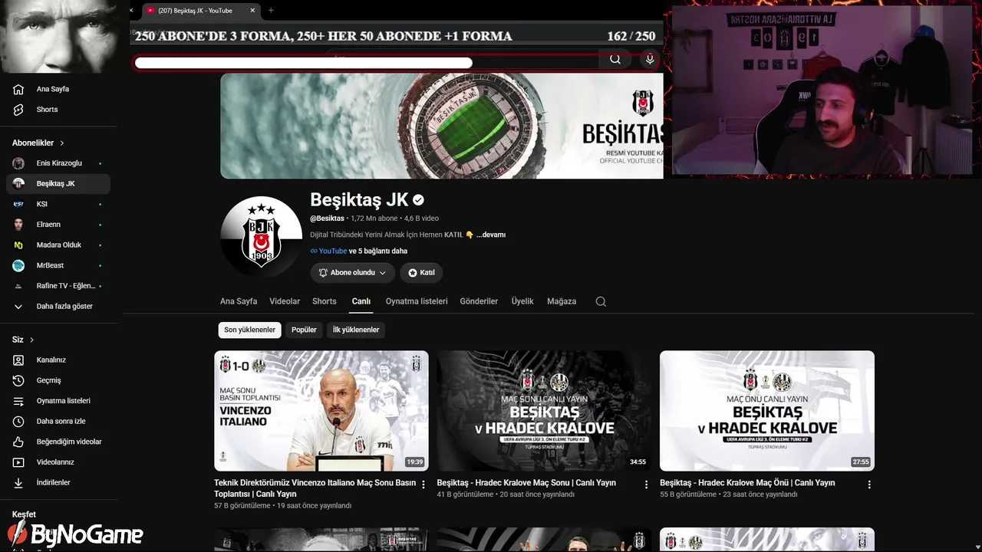
Task: Close the Beşiktaş JK browser tab
Action: 252,11
